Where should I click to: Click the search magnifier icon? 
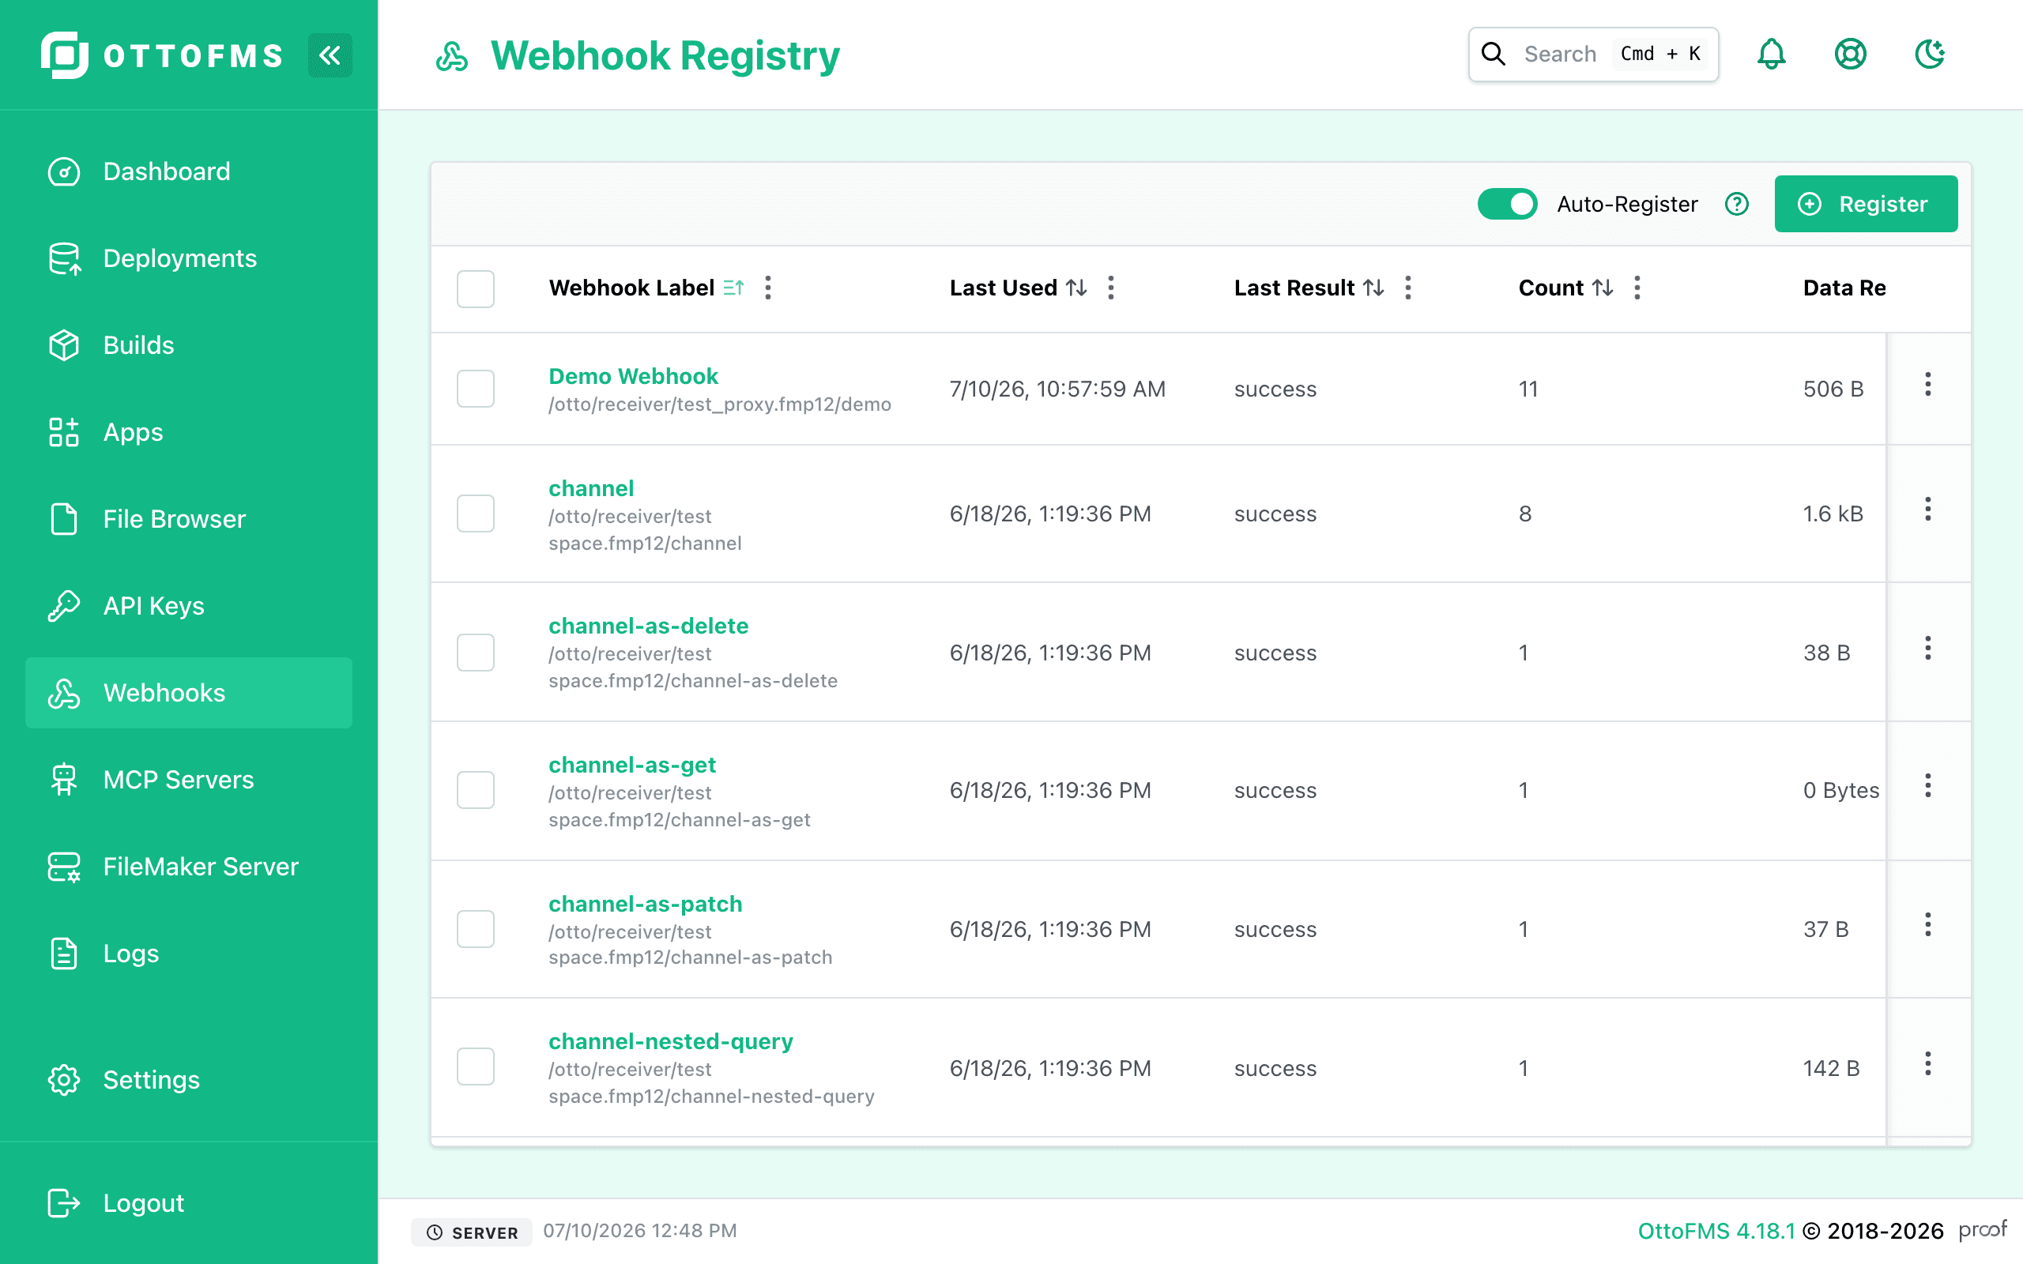point(1494,55)
